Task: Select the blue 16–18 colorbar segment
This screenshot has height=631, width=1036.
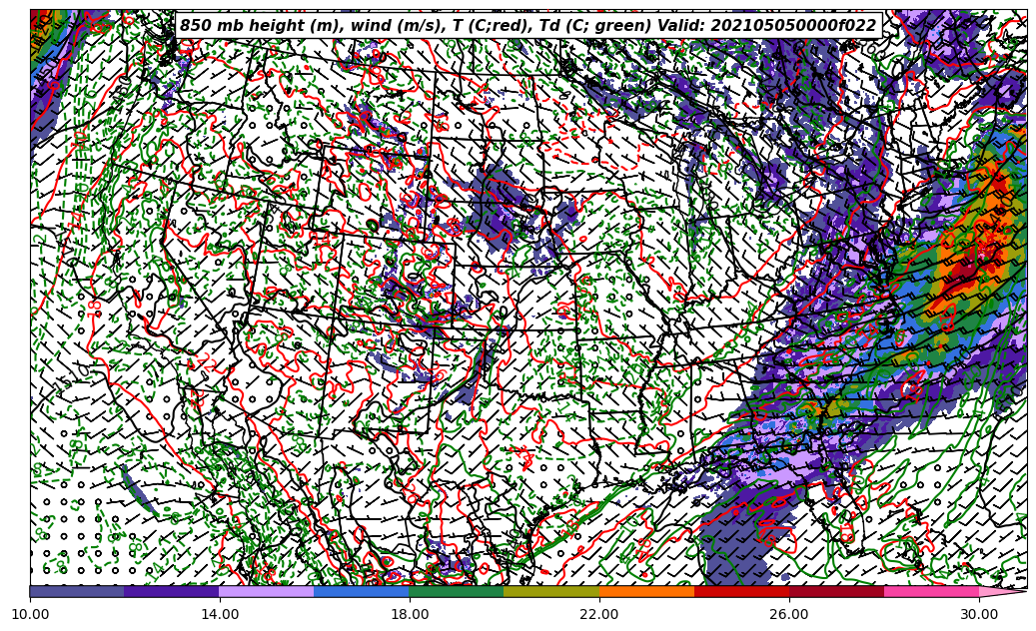Action: (362, 591)
